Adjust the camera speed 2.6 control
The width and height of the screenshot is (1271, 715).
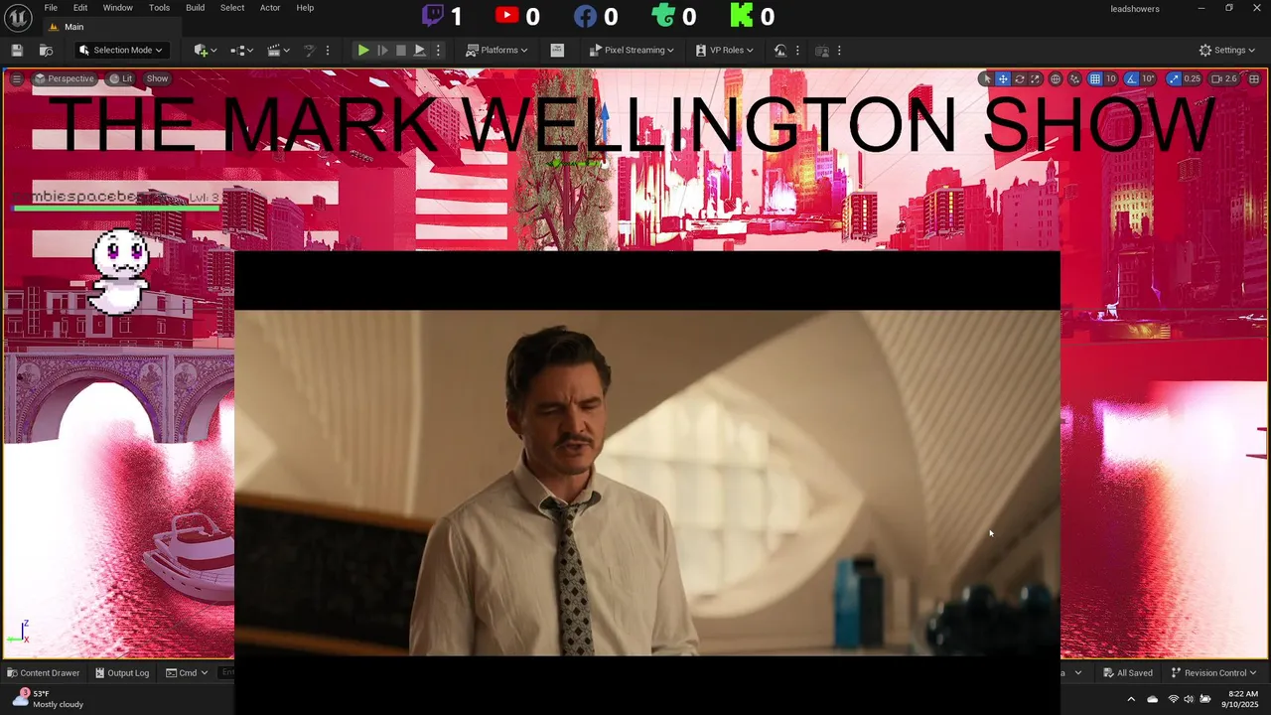tap(1224, 78)
